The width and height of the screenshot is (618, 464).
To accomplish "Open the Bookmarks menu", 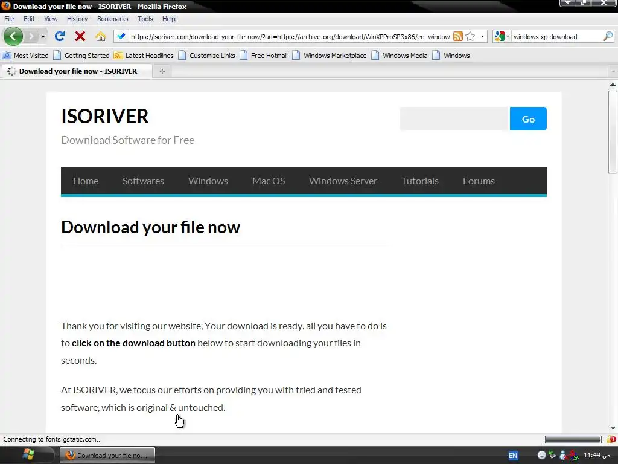I will point(112,19).
